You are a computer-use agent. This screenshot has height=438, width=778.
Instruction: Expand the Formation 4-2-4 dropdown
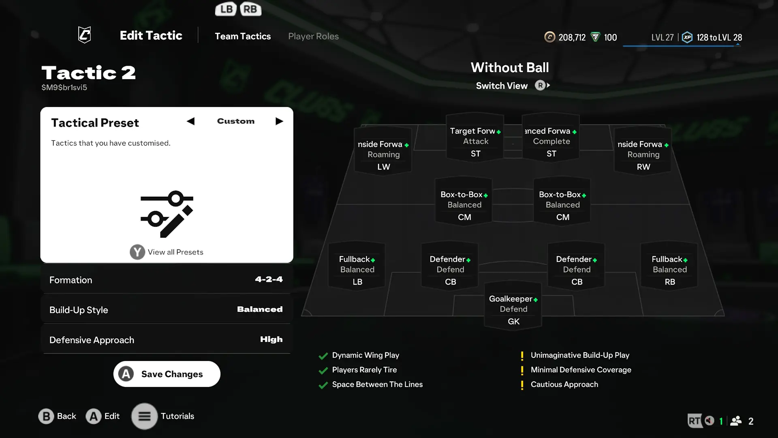(166, 279)
